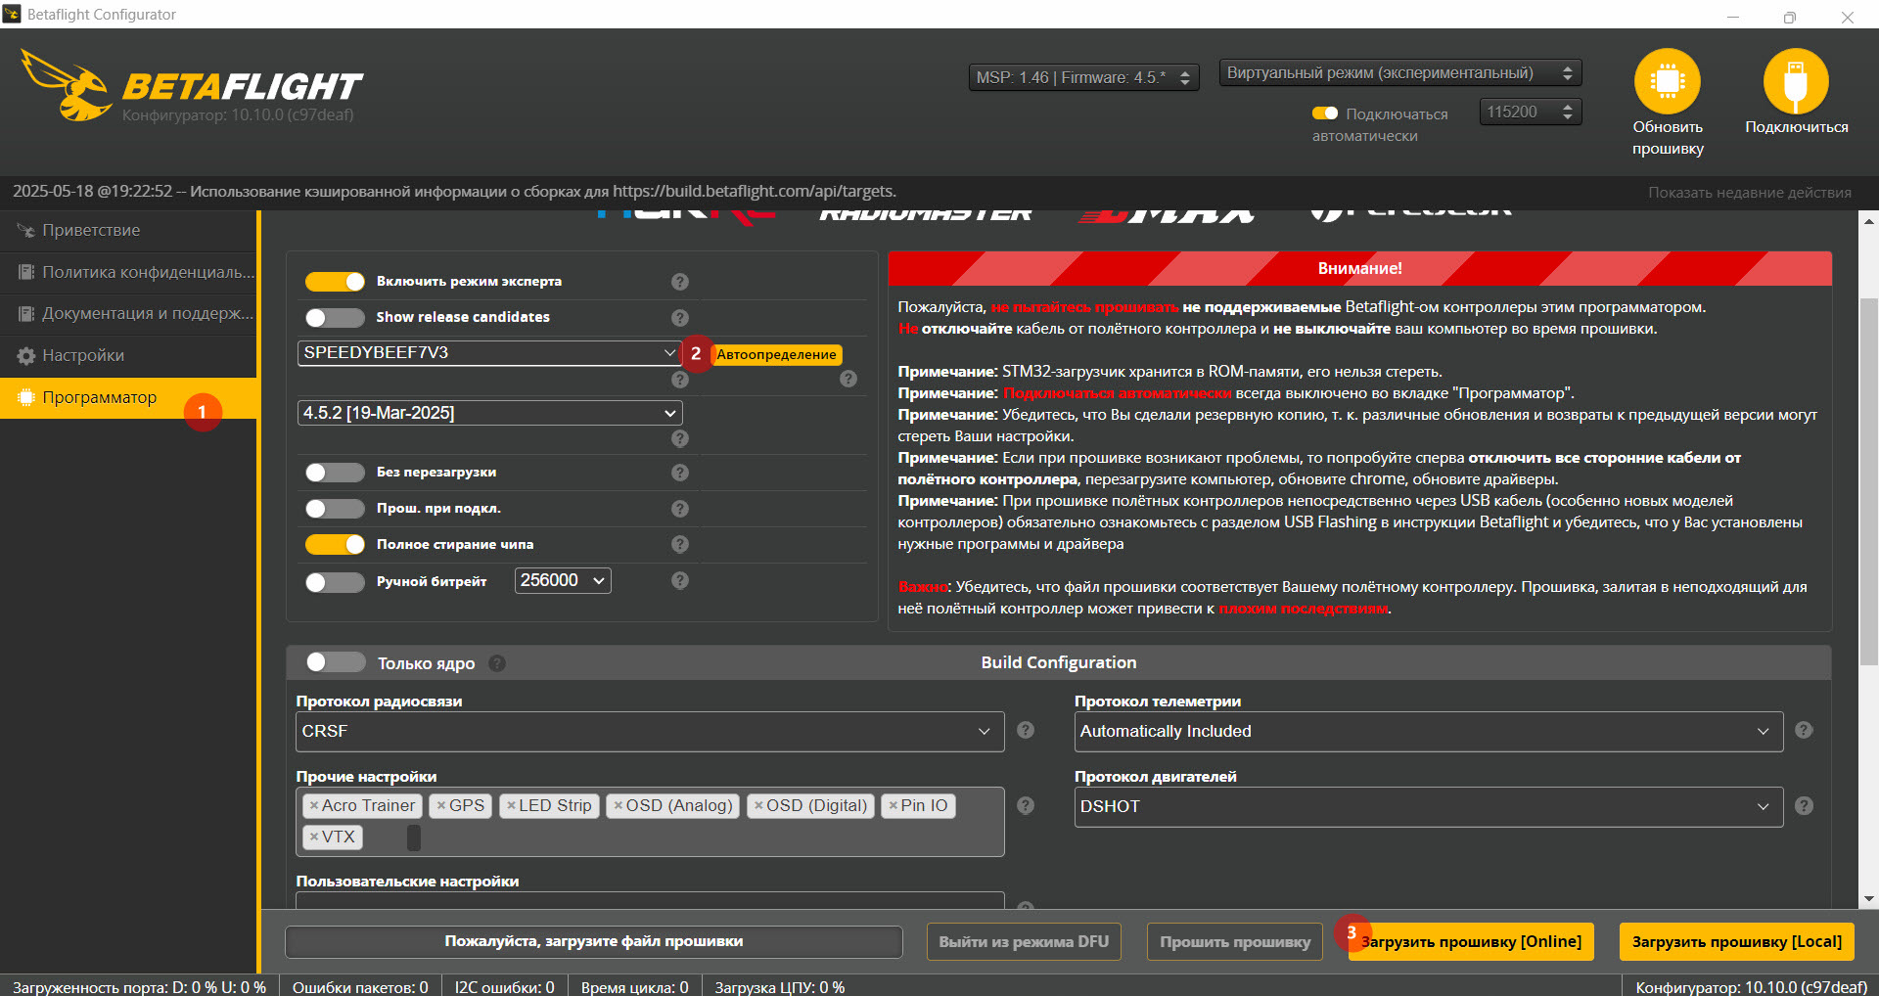Enable Только ядро toggle
This screenshot has height=996, width=1879.
click(336, 662)
